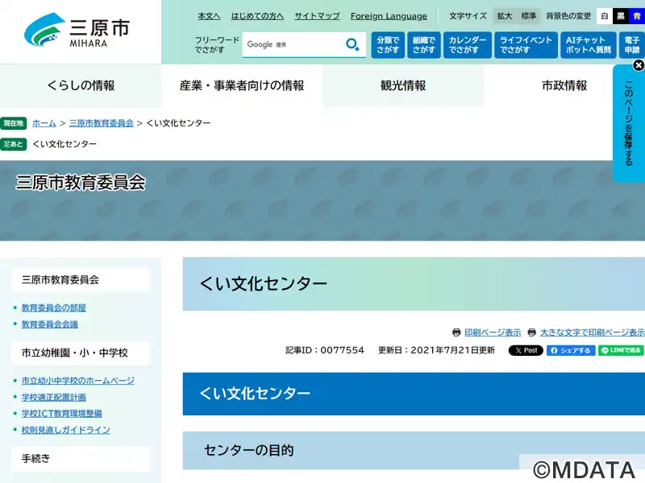Click the 三原市教育委員会 sidebar heading
The width and height of the screenshot is (645, 483).
pos(81,279)
